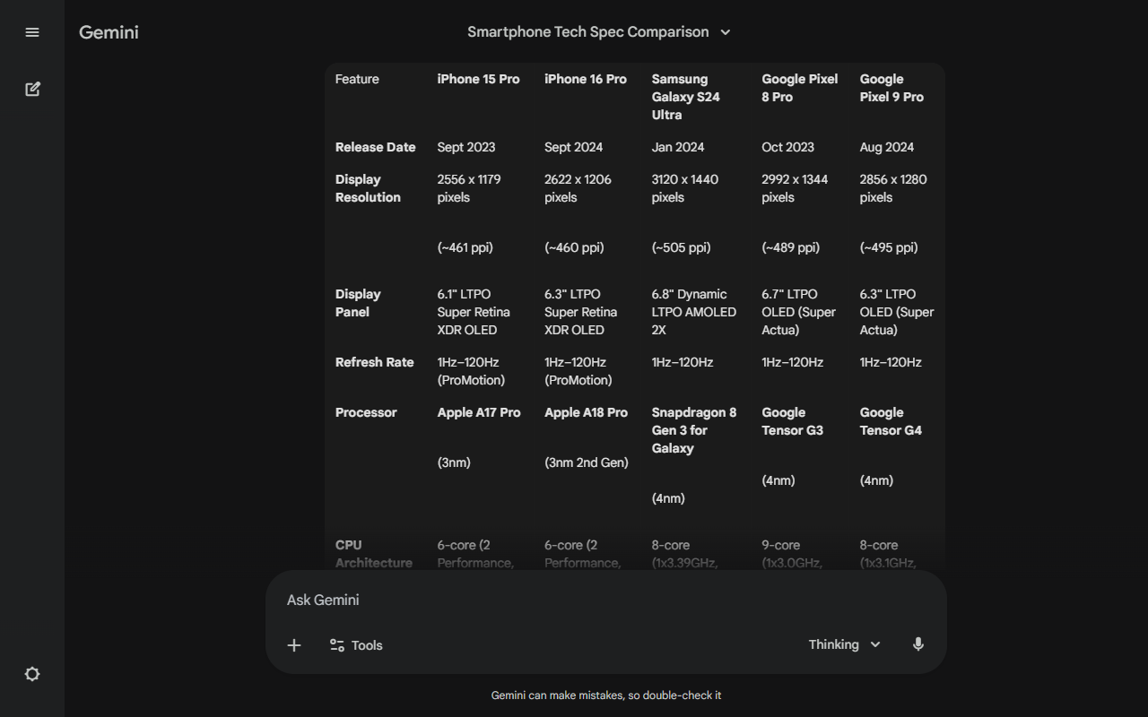Click the iPhone 16 Pro column header
Image resolution: width=1148 pixels, height=717 pixels.
(x=586, y=79)
